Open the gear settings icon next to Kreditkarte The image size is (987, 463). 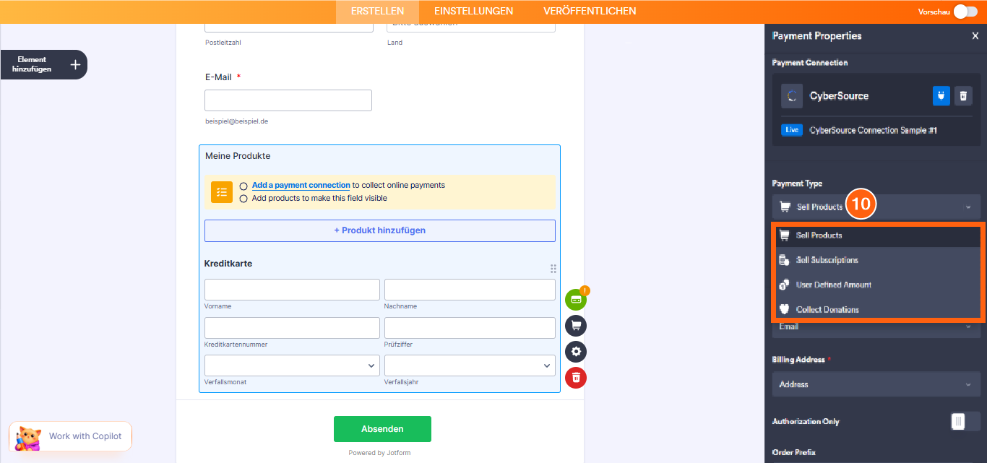pyautogui.click(x=576, y=352)
